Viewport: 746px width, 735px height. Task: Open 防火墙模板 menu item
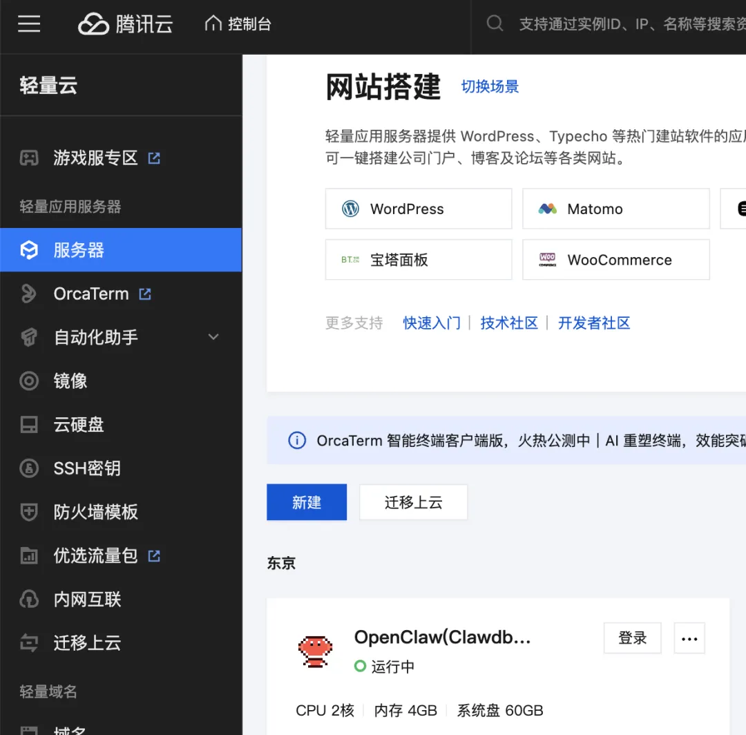coord(95,513)
